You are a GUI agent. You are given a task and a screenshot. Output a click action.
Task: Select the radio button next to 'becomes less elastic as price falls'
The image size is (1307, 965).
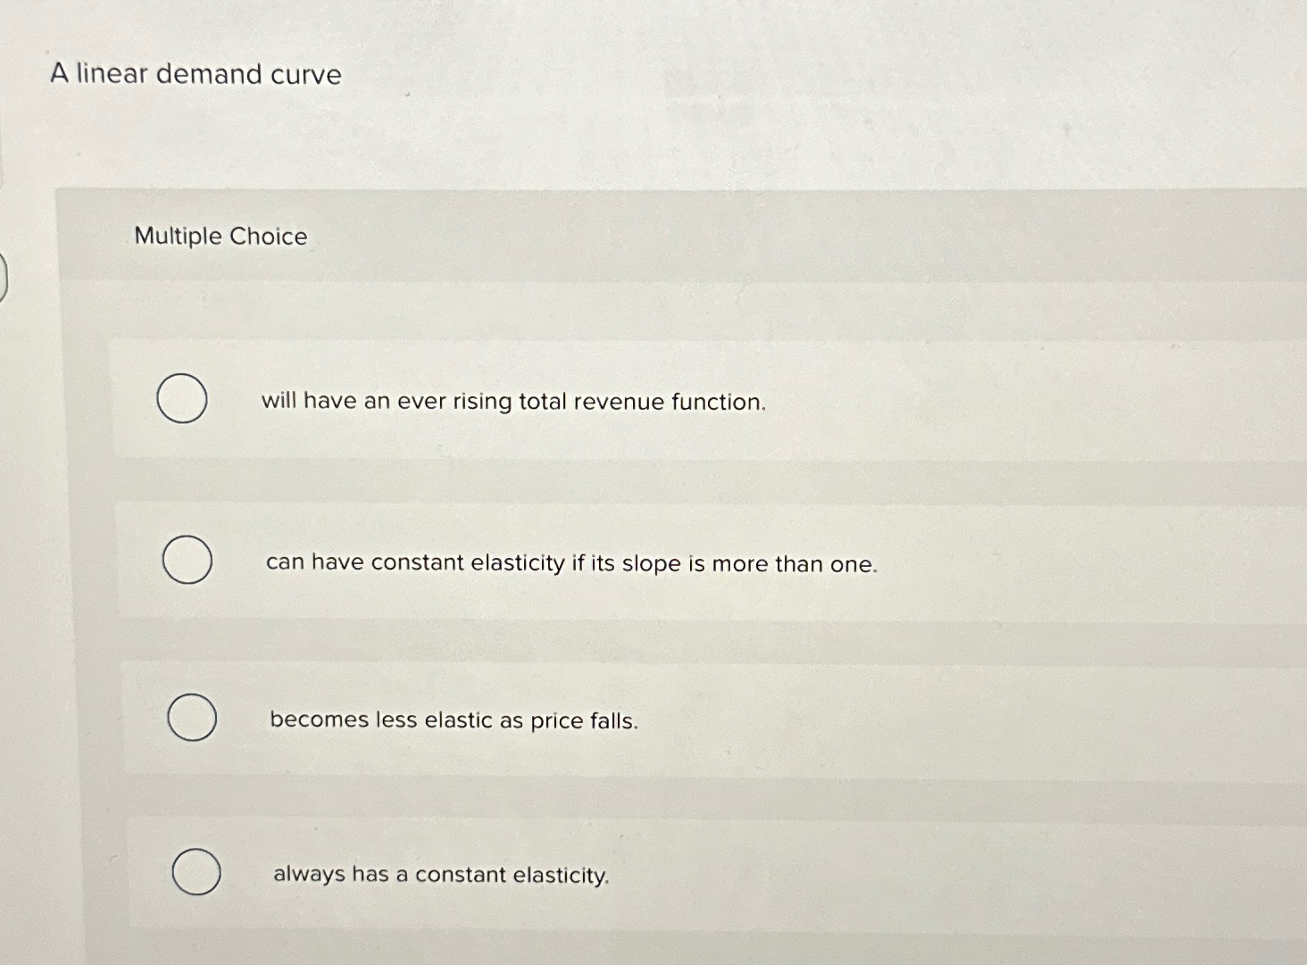pos(192,719)
